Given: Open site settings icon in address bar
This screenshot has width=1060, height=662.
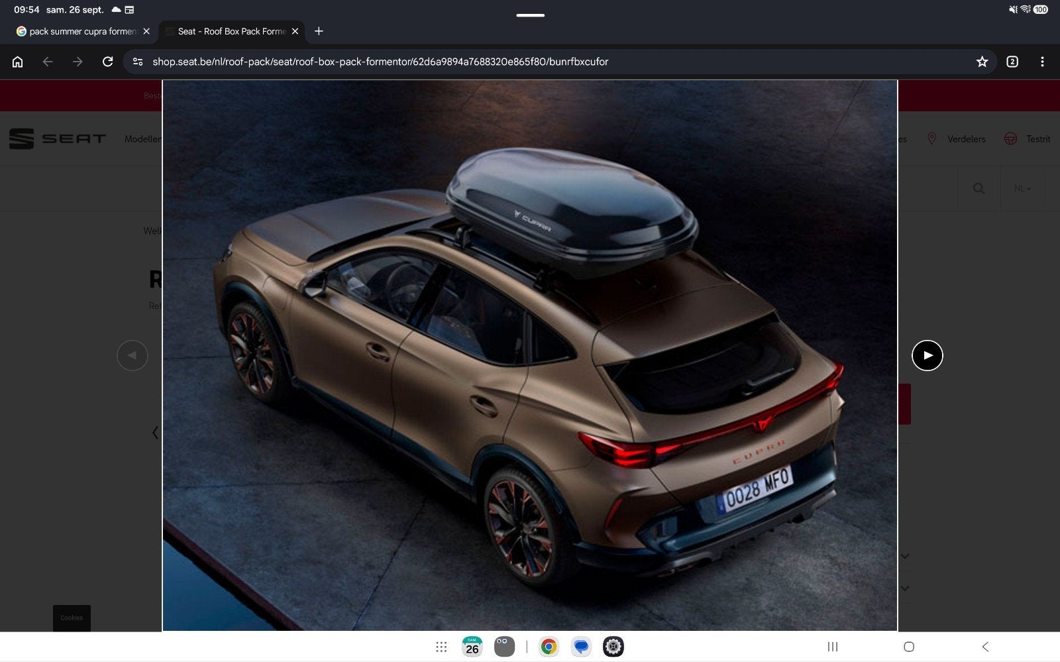Looking at the screenshot, I should [x=138, y=62].
